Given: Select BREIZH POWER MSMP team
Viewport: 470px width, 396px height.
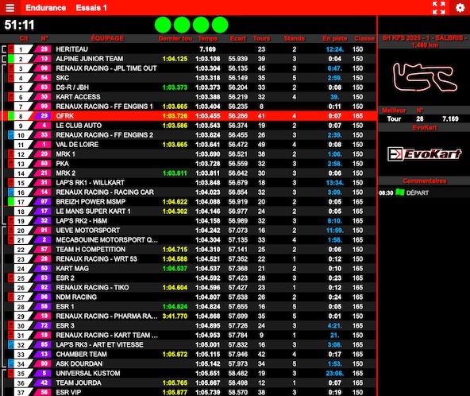Looking at the screenshot, I should pyautogui.click(x=91, y=202).
